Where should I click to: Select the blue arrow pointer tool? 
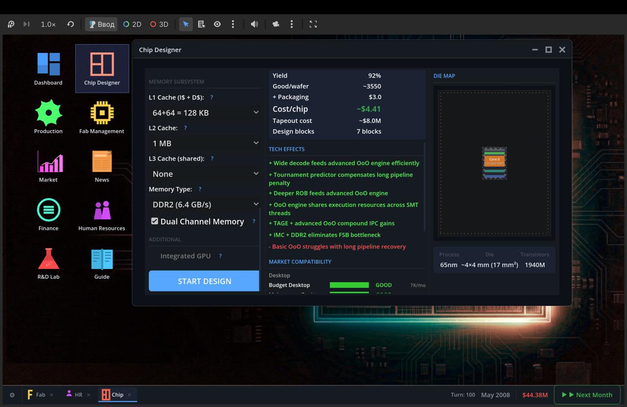[186, 24]
